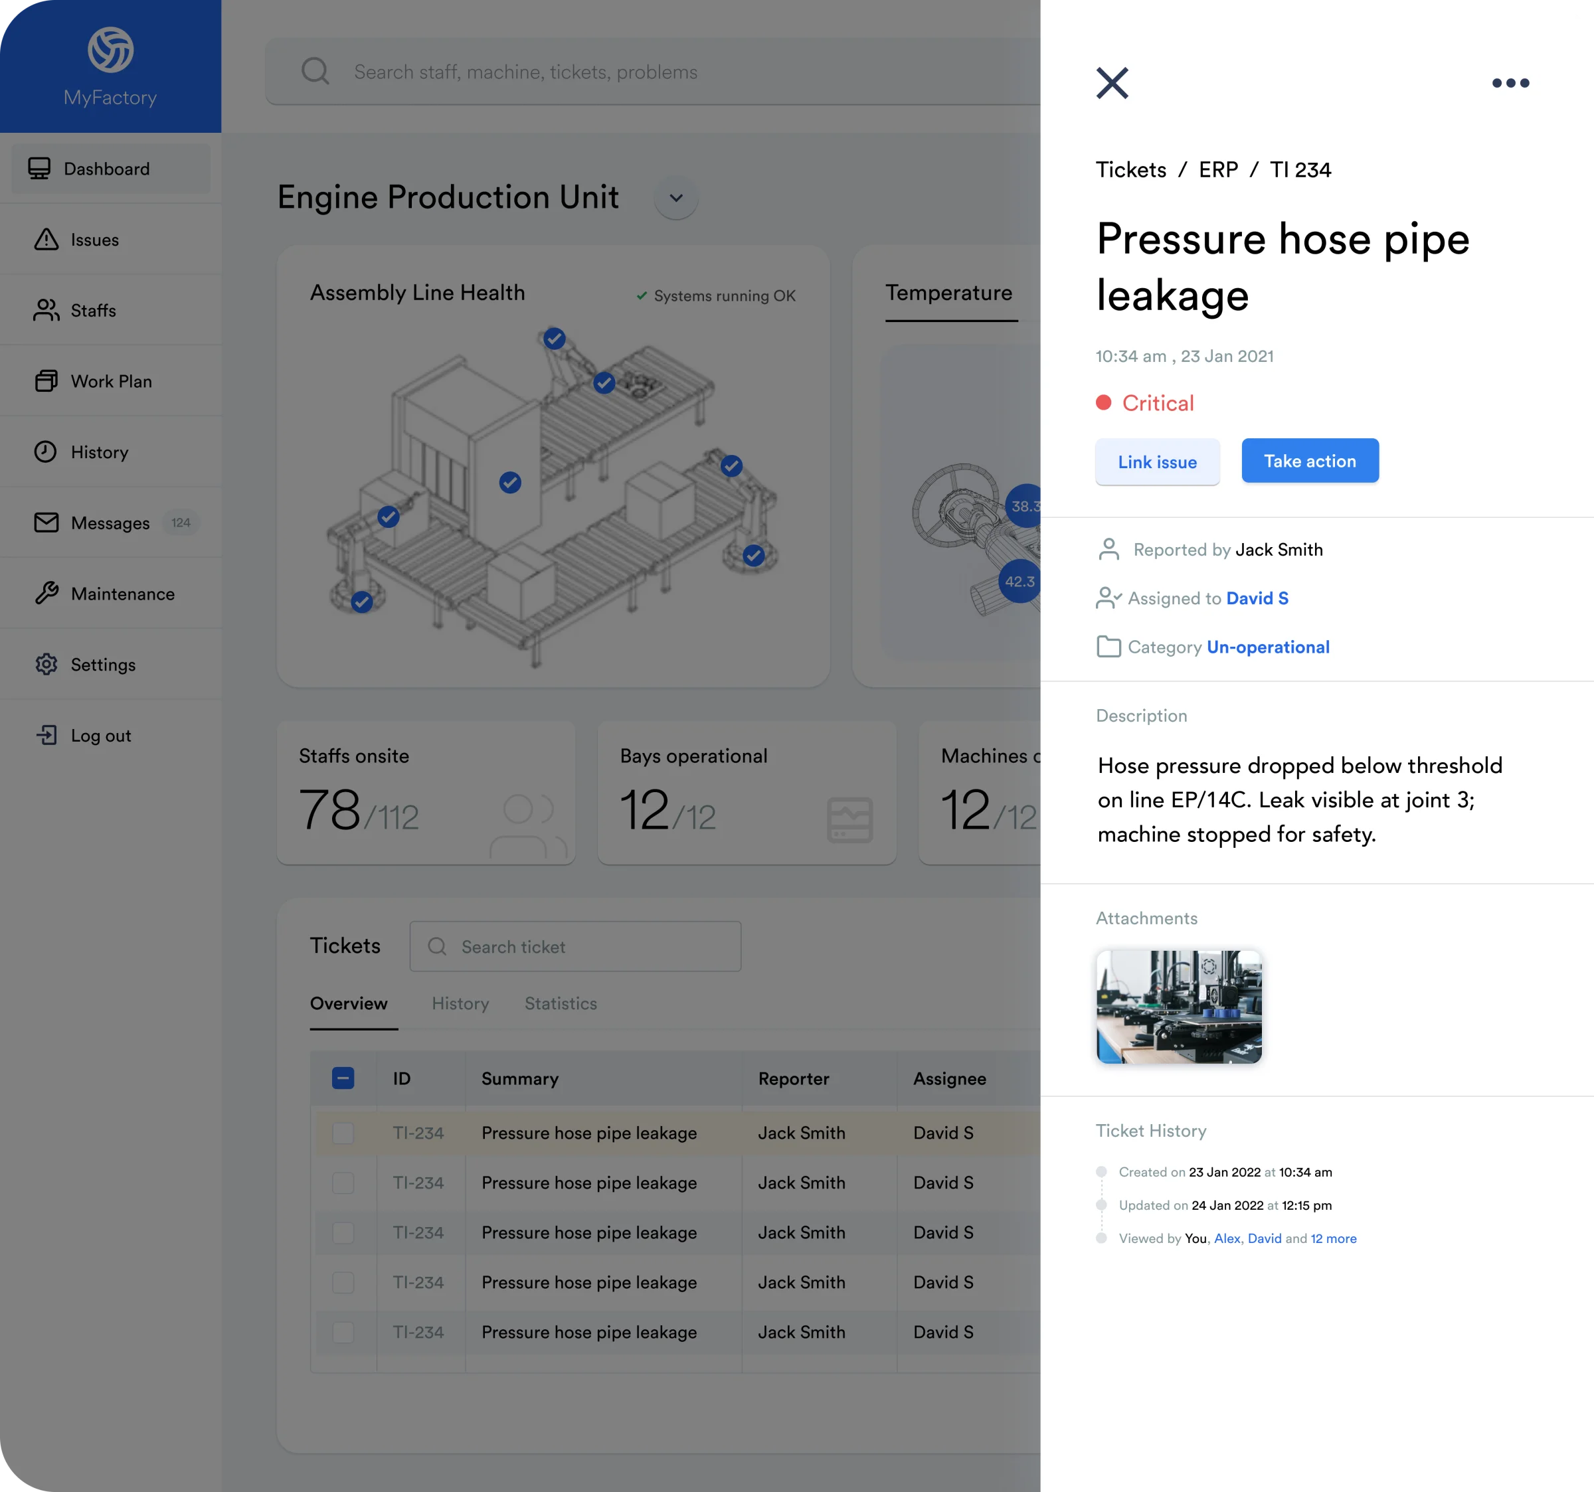Toggle the select-all checkbox in table header
Viewport: 1594px width, 1492px height.
343,1078
